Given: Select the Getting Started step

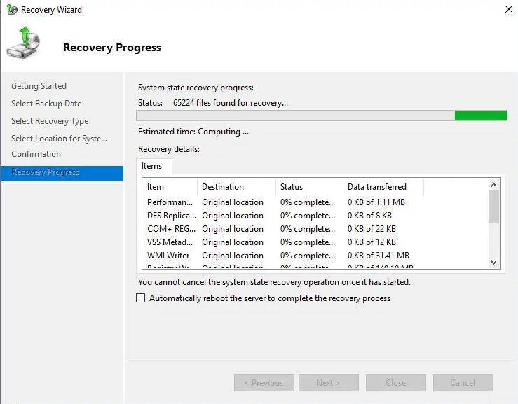Looking at the screenshot, I should 39,86.
